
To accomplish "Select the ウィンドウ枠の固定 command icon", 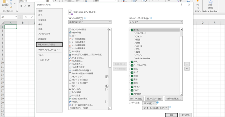I will 70,29.
